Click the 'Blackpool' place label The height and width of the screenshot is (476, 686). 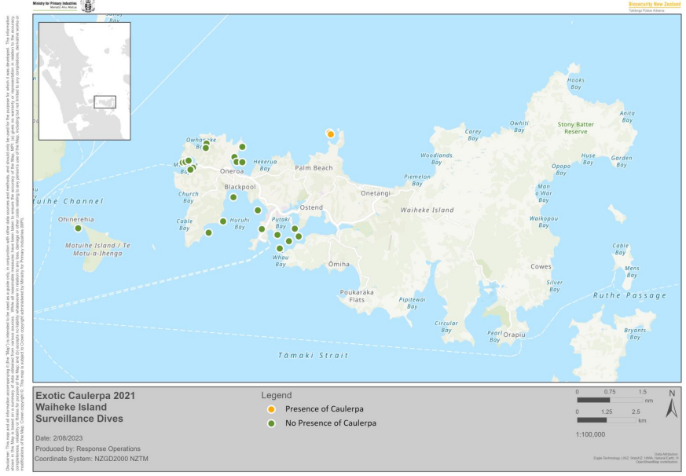click(240, 187)
